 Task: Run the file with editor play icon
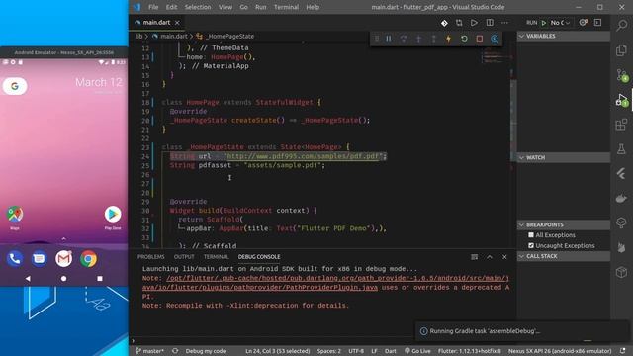coord(474,23)
